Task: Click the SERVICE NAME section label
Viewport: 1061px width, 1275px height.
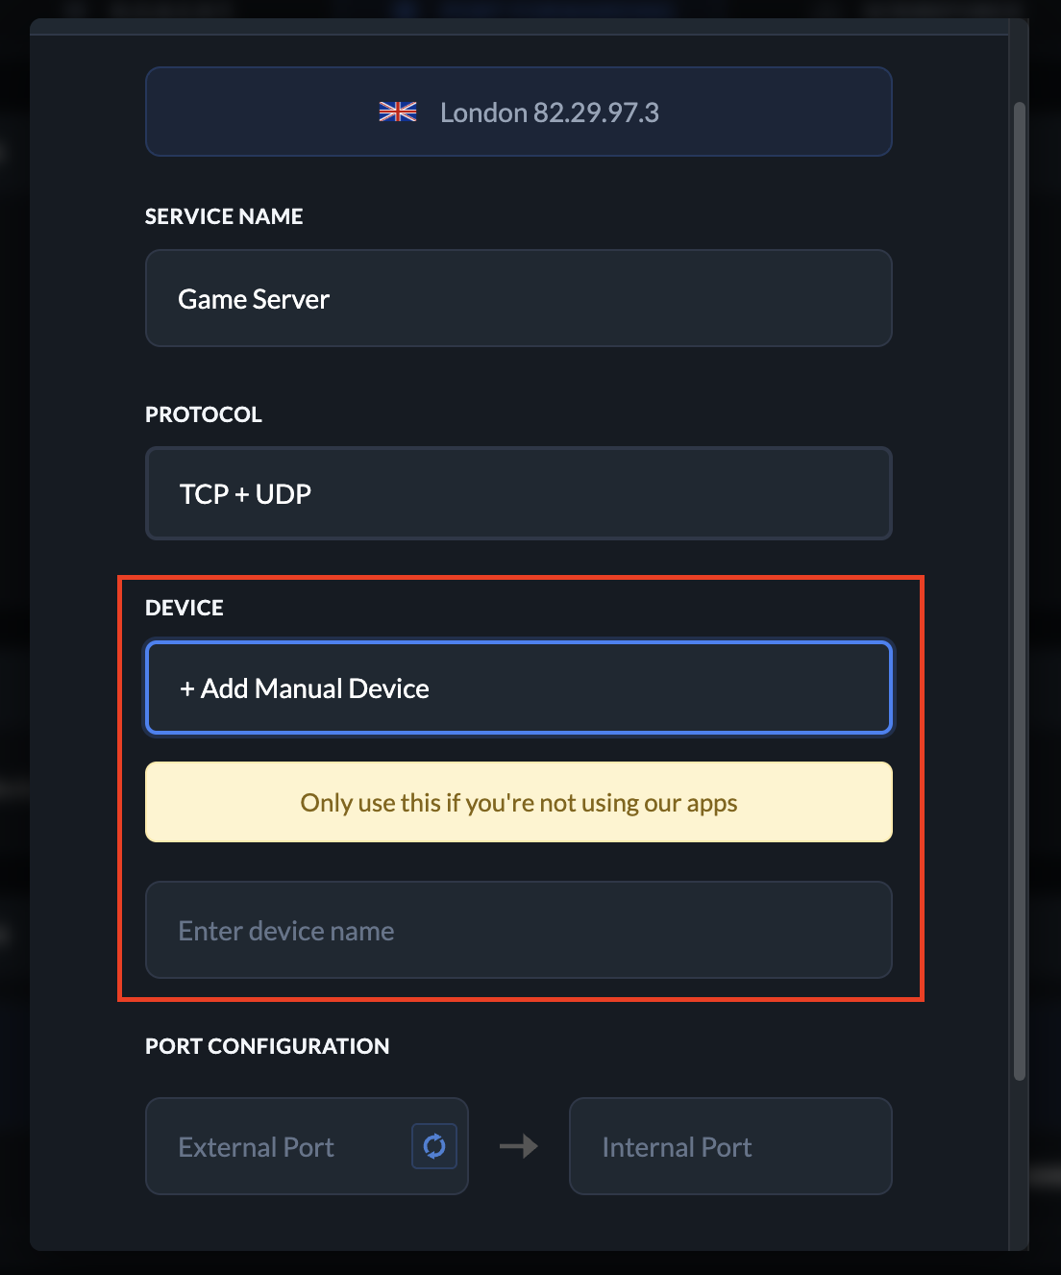Action: click(x=223, y=216)
